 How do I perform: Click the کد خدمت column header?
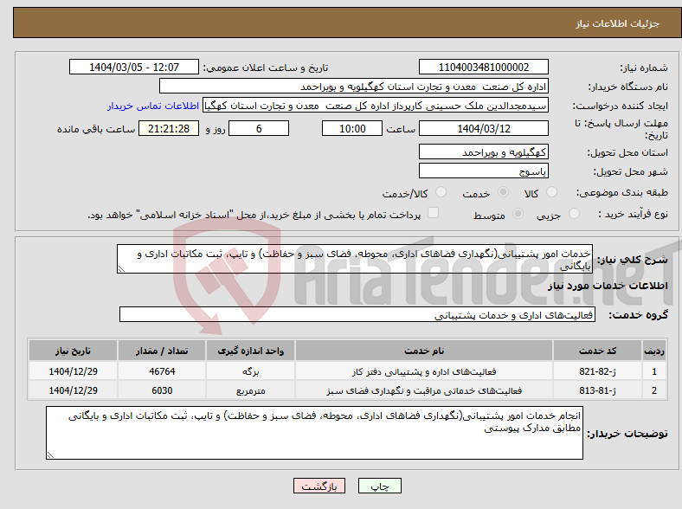598,351
